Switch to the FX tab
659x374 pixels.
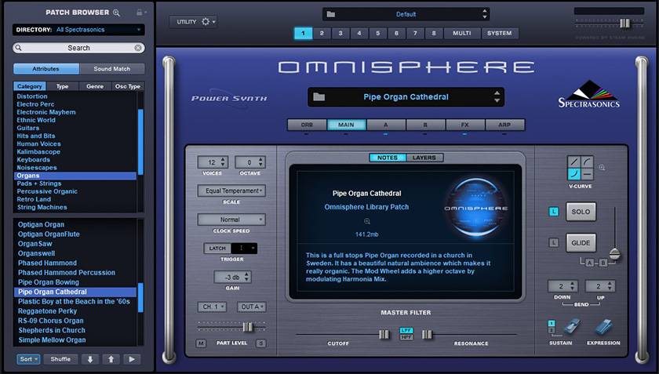tap(464, 125)
